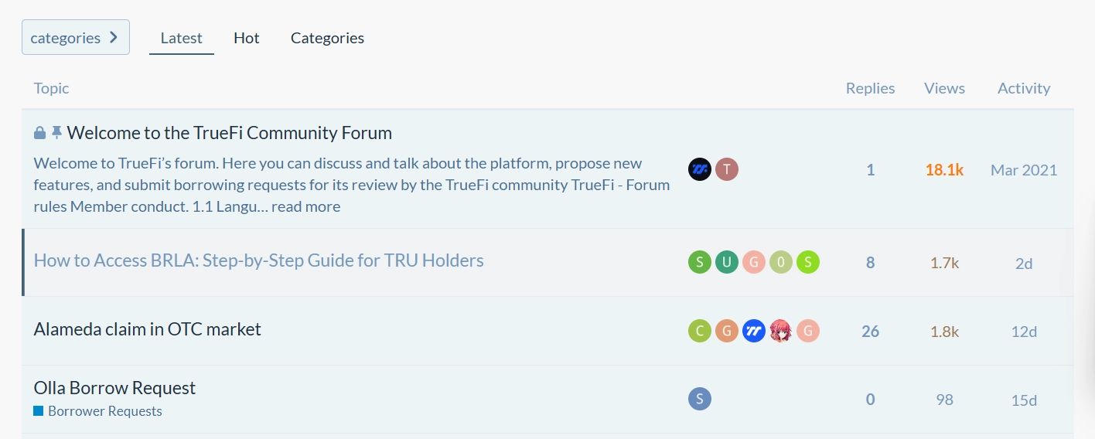Click the 'U' avatar on BRLA guide topic
The image size is (1095, 439).
727,263
